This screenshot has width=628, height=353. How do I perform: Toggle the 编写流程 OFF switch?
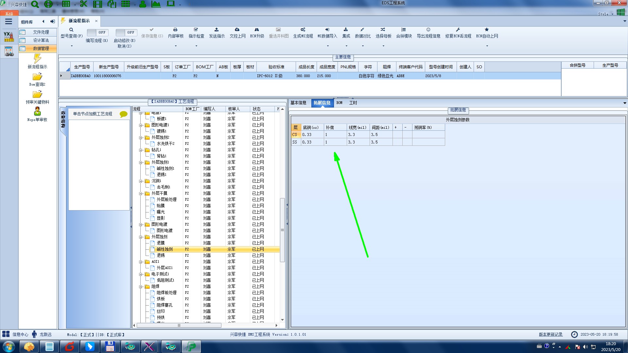tap(97, 32)
